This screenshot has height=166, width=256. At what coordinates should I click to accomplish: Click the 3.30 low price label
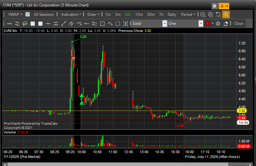pyautogui.click(x=180, y=126)
